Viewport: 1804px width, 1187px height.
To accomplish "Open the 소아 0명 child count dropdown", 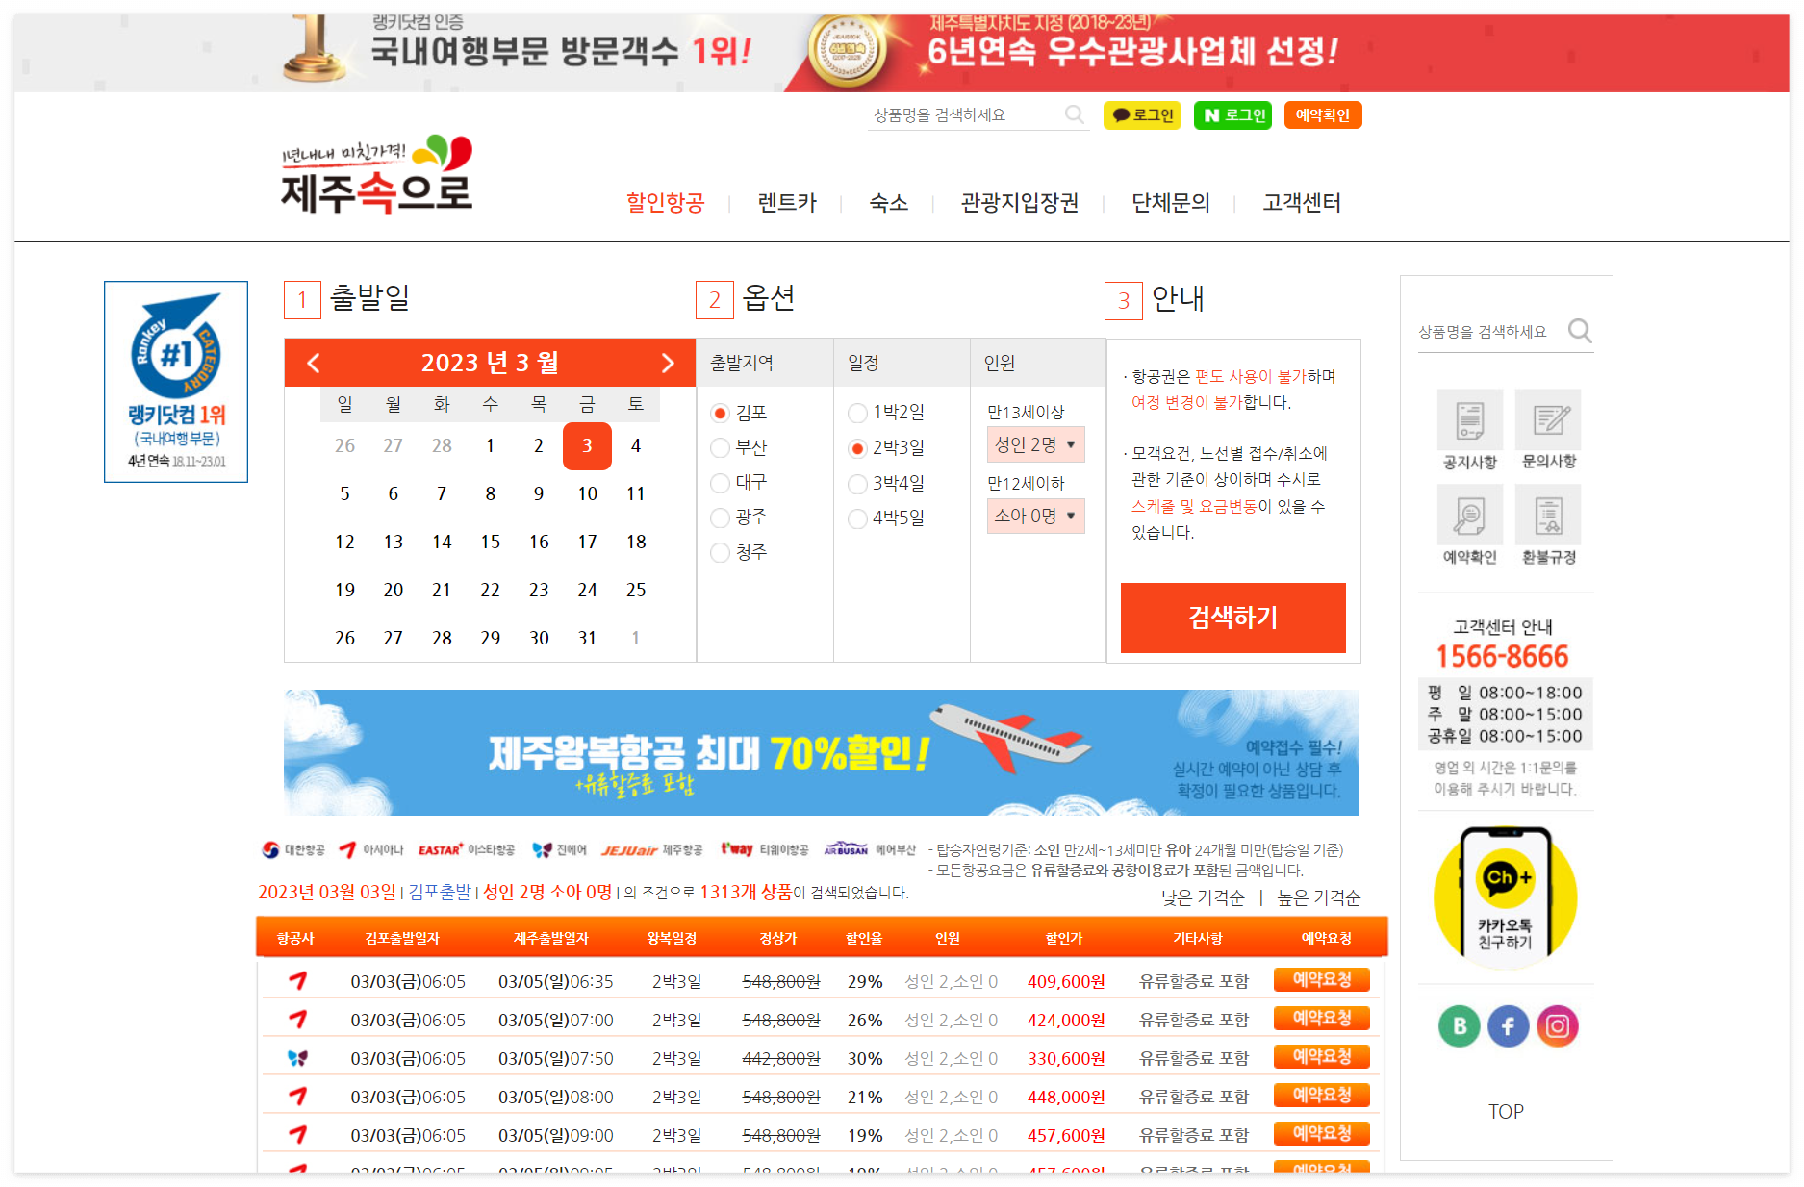I will [x=1035, y=516].
